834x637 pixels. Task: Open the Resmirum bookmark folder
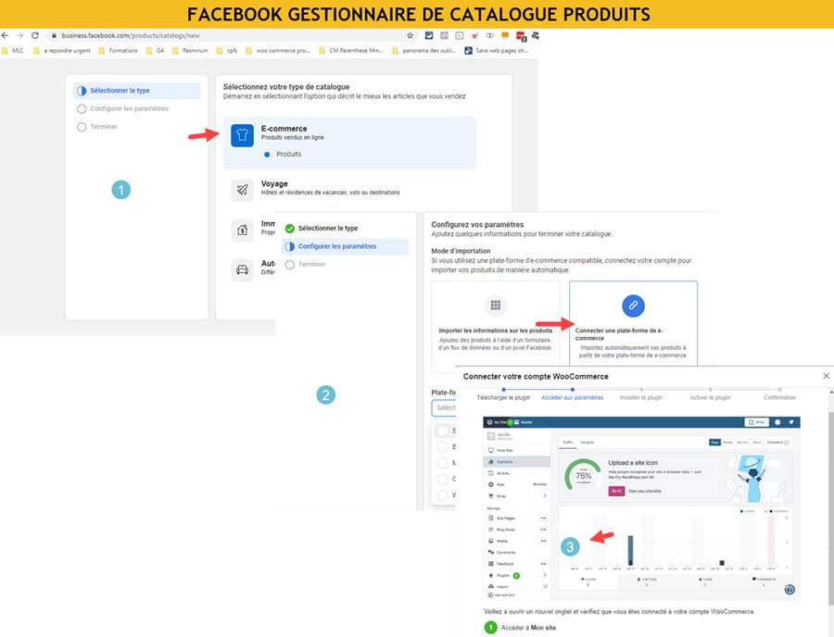[190, 51]
